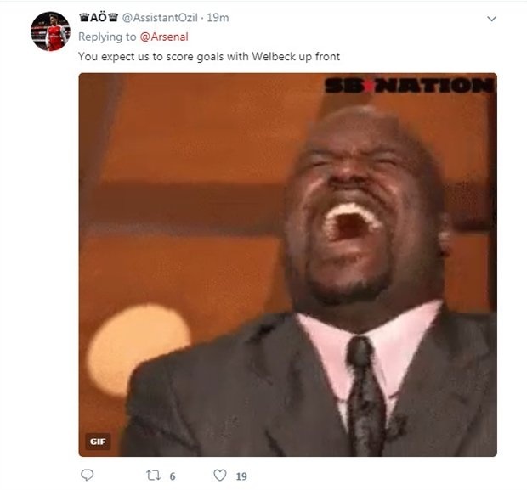Click the crown emoji before AÖ
The width and height of the screenshot is (527, 490).
(x=84, y=17)
